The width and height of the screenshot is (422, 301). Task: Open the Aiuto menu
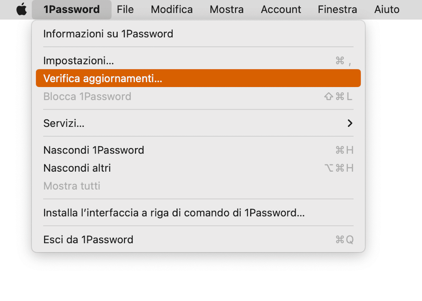point(387,10)
